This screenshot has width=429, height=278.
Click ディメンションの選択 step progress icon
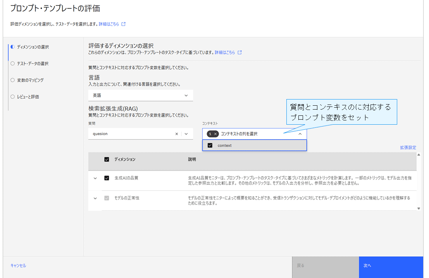click(x=13, y=47)
